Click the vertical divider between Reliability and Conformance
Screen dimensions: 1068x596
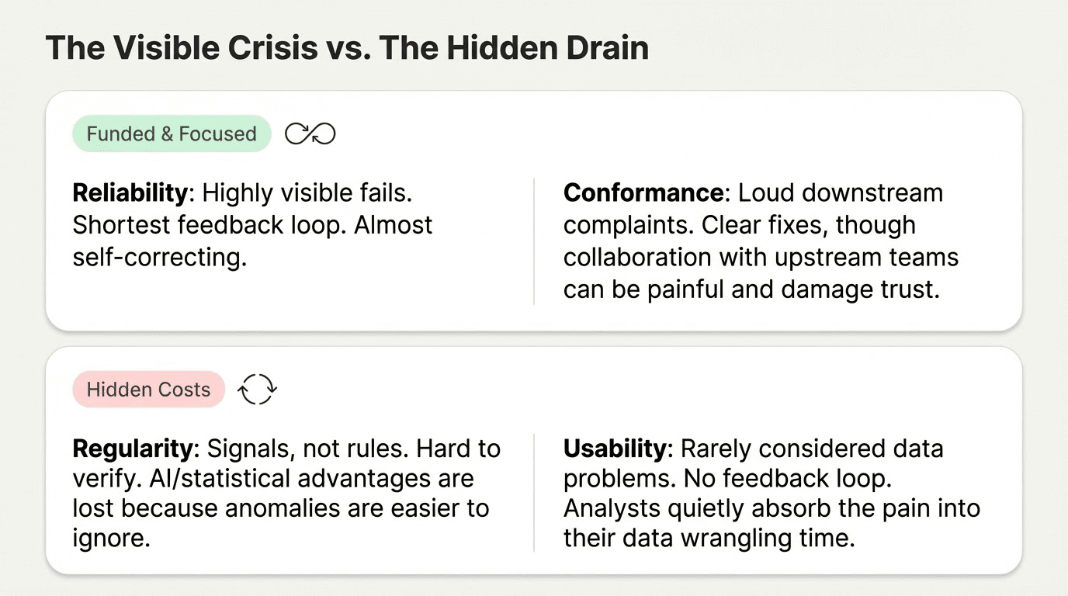click(534, 241)
